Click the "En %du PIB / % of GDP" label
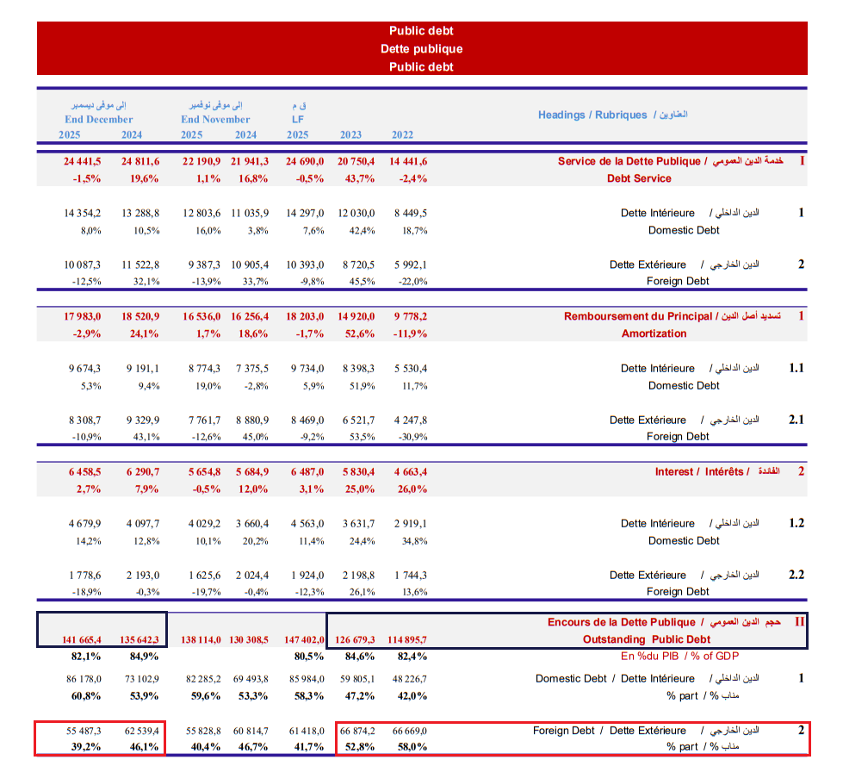The width and height of the screenshot is (843, 766). pyautogui.click(x=680, y=657)
